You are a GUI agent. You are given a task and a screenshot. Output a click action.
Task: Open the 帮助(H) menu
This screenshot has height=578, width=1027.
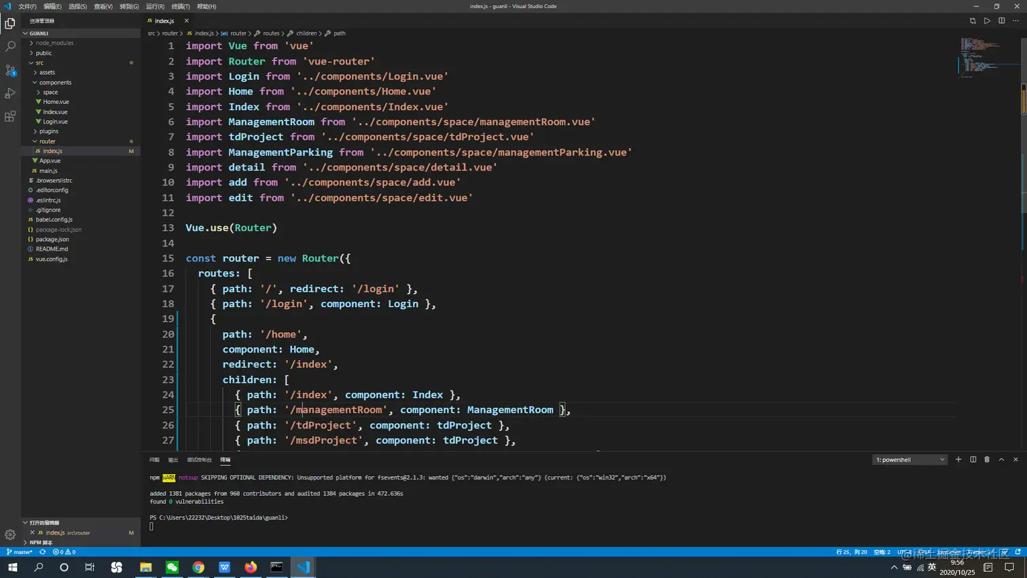206,6
